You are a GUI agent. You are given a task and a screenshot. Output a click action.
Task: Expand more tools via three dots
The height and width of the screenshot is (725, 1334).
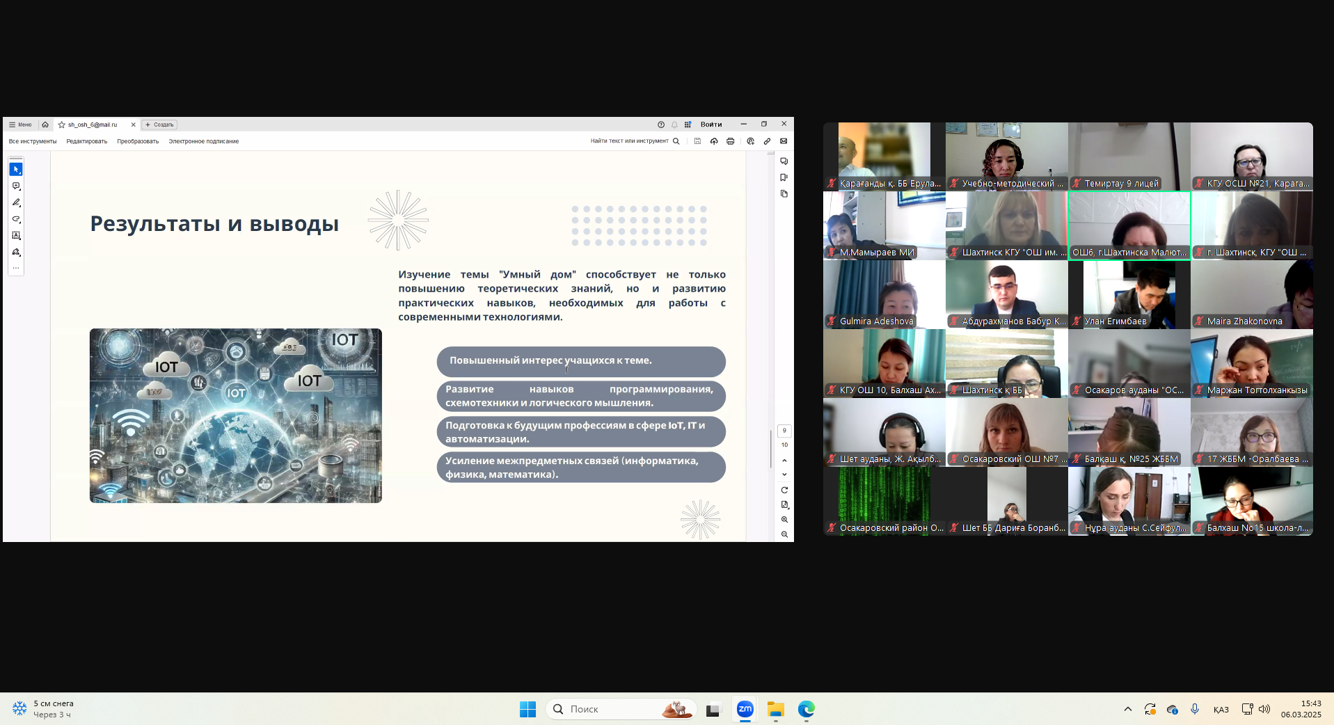(16, 268)
